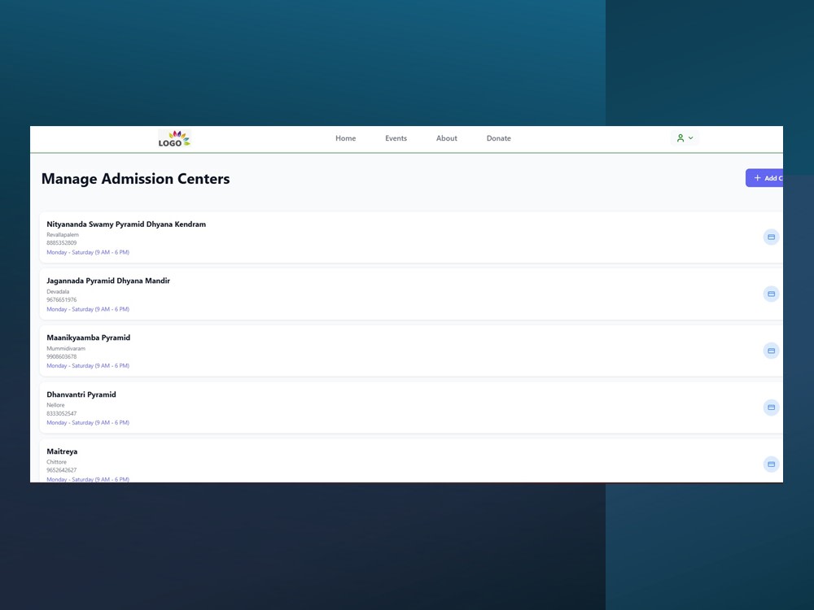The height and width of the screenshot is (610, 814).
Task: Open the About page
Action: click(446, 138)
